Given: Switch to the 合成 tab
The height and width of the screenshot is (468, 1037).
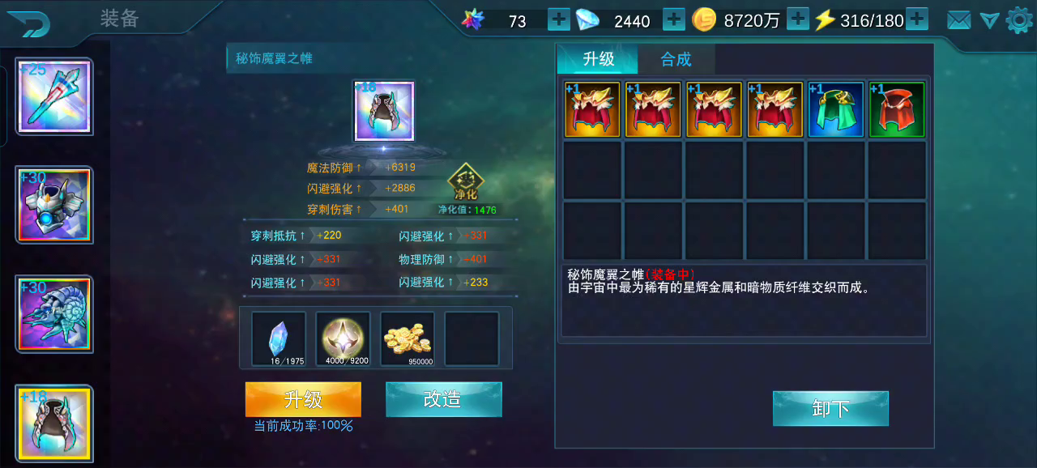Looking at the screenshot, I should [x=676, y=59].
